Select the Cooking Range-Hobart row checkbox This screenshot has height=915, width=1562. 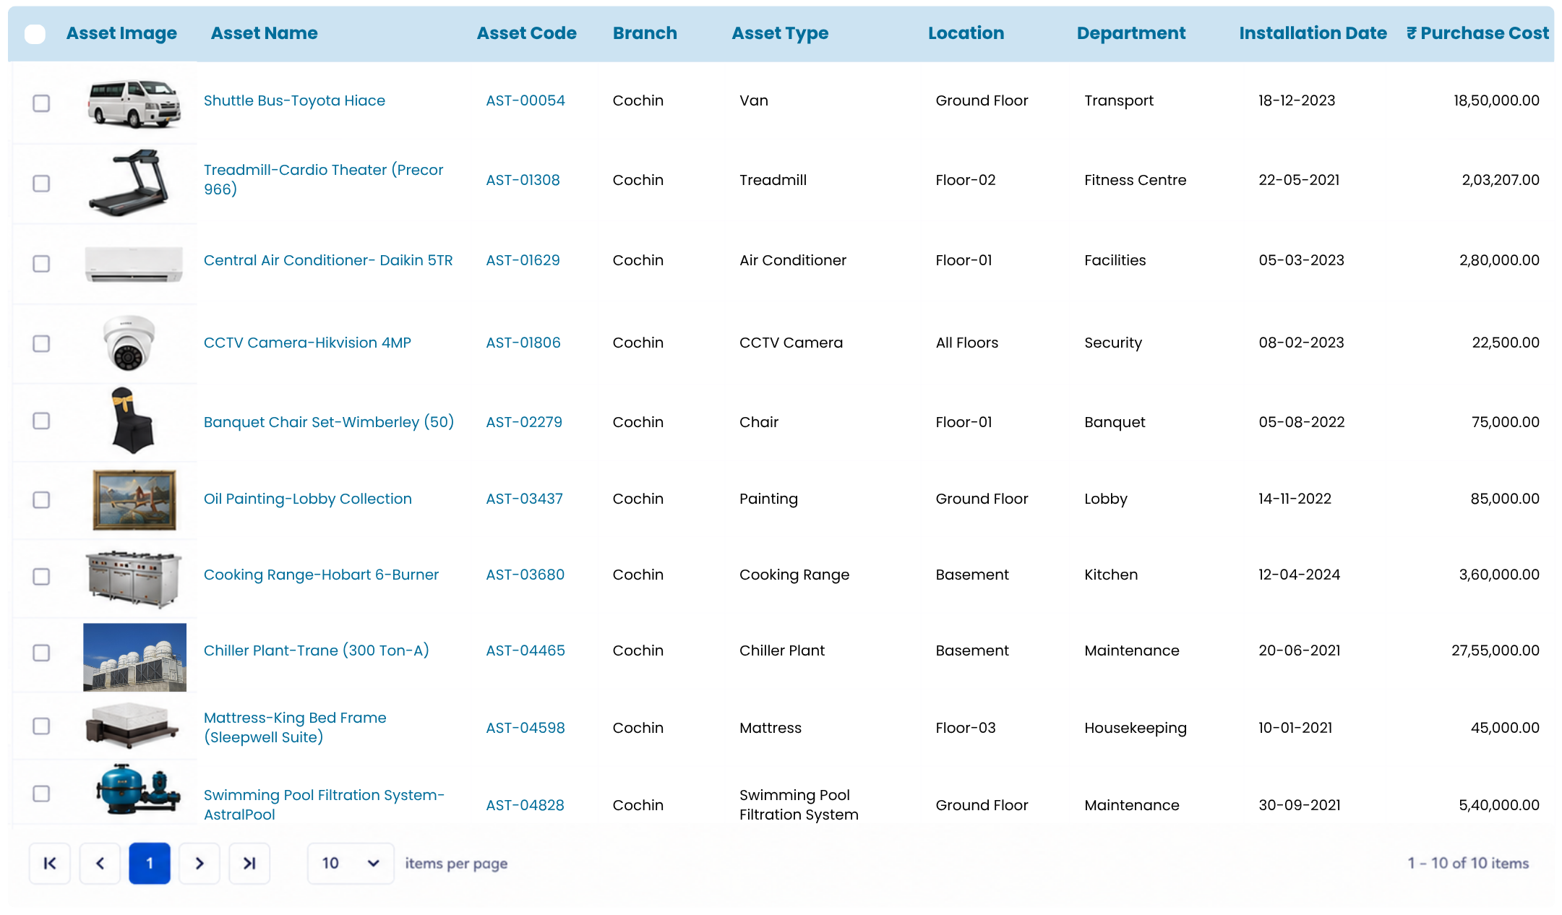point(41,576)
